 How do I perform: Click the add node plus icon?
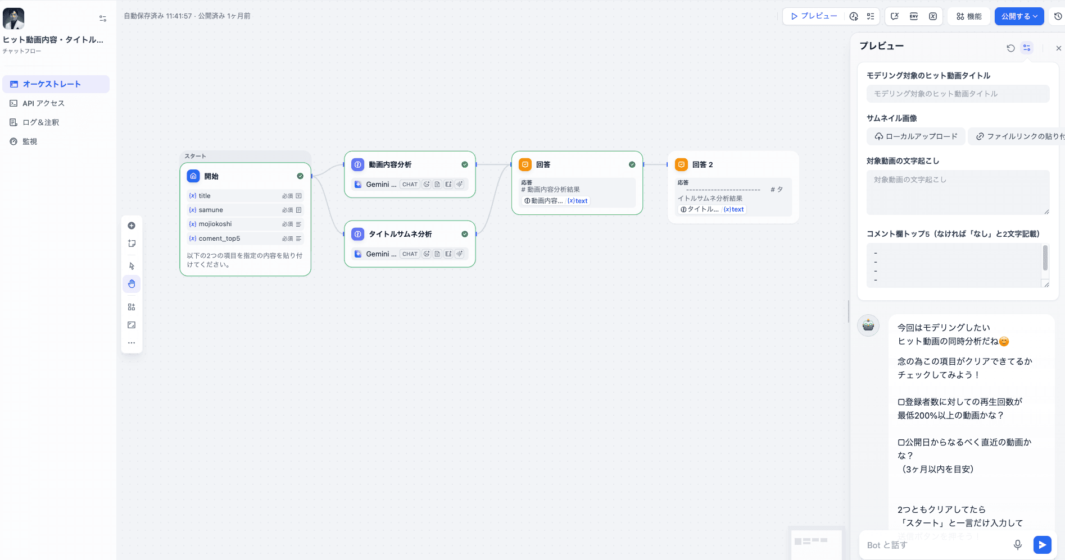pyautogui.click(x=132, y=226)
